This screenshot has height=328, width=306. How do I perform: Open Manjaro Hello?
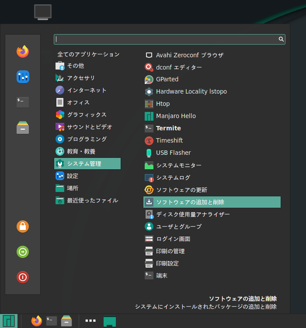(170, 116)
